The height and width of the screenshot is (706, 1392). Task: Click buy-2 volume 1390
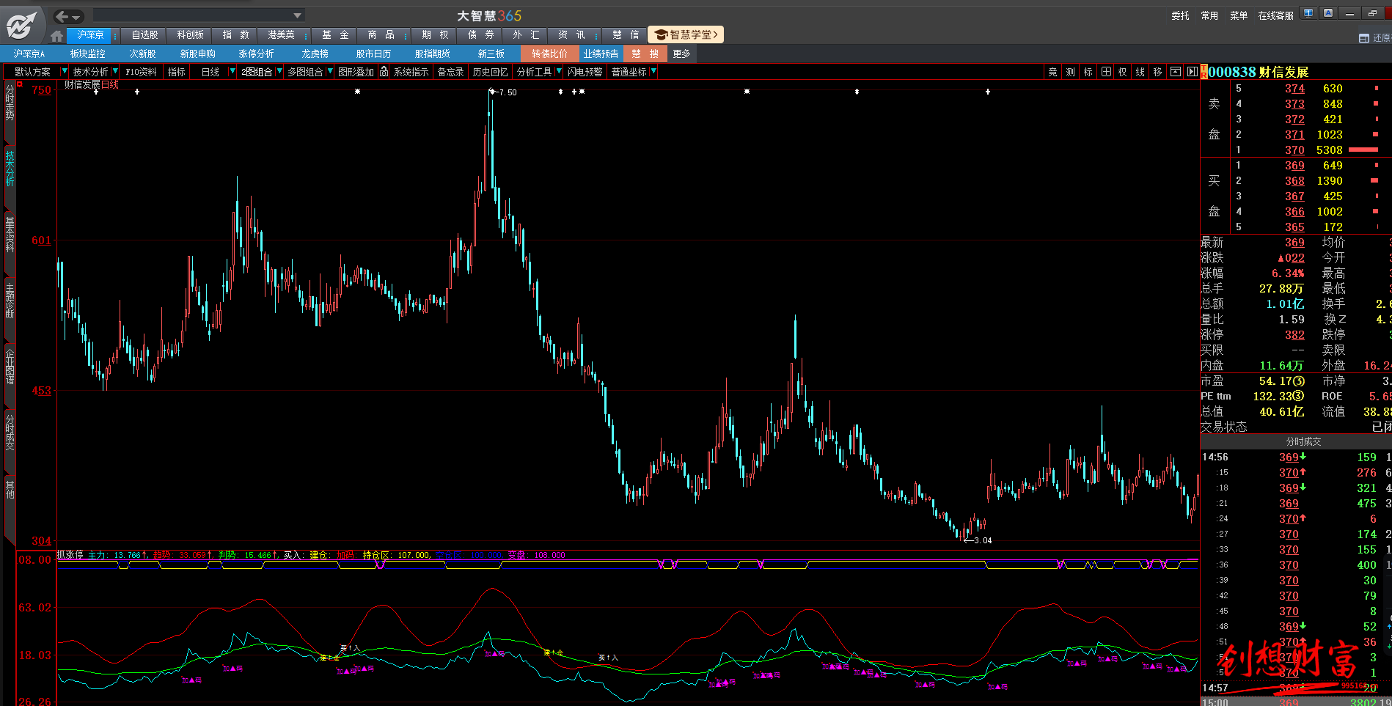(x=1329, y=180)
